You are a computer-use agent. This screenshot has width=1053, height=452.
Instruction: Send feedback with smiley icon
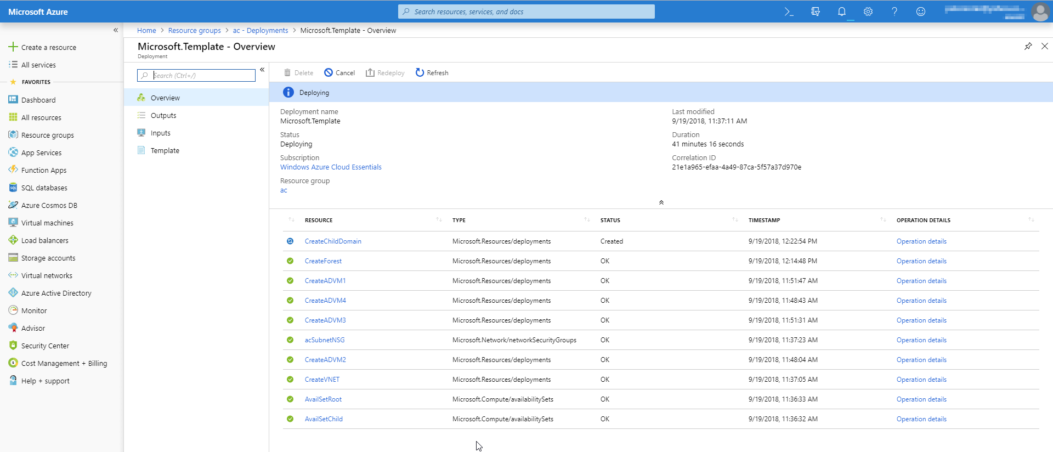(921, 12)
